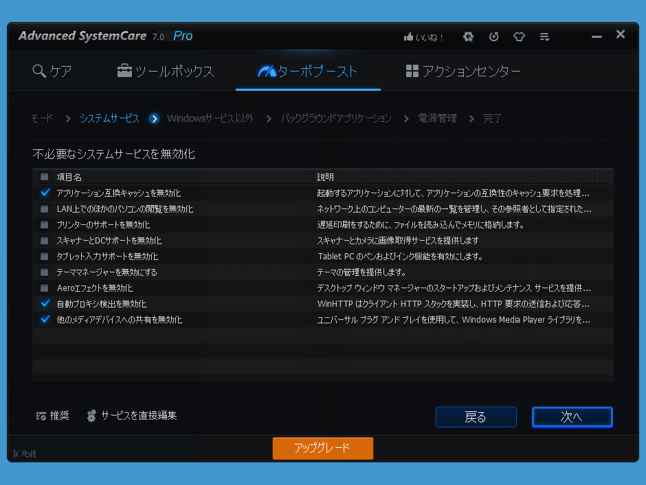Check Aeroエフェクトを無効化
This screenshot has height=485, width=646.
click(x=44, y=288)
